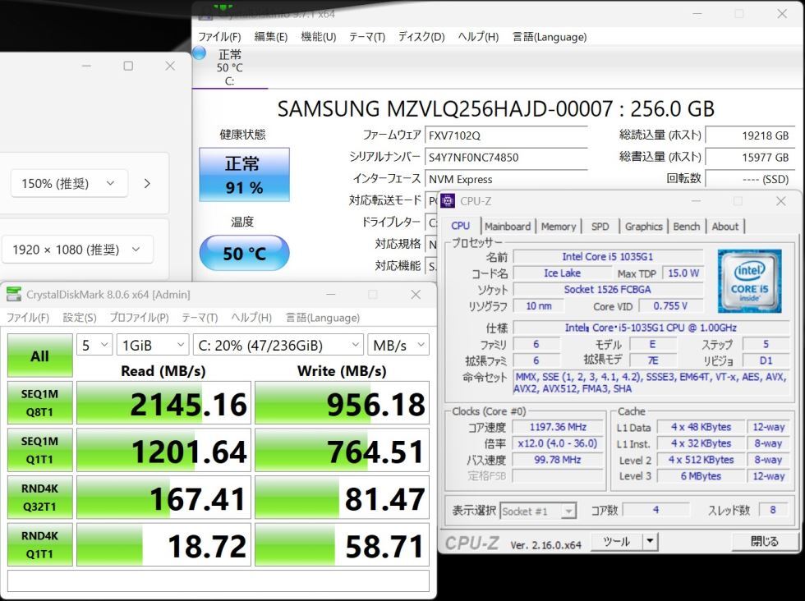The image size is (805, 601).
Task: Open the target drive C: dropdown
Action: pyautogui.click(x=277, y=345)
